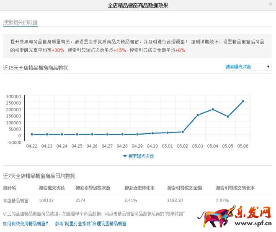Click the 05.04 data point on chart
Screen dimensions: 276x232
click(x=213, y=110)
